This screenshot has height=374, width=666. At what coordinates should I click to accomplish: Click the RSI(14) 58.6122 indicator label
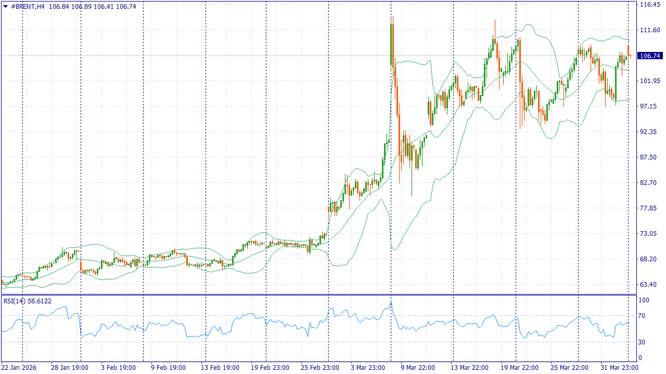tap(27, 301)
